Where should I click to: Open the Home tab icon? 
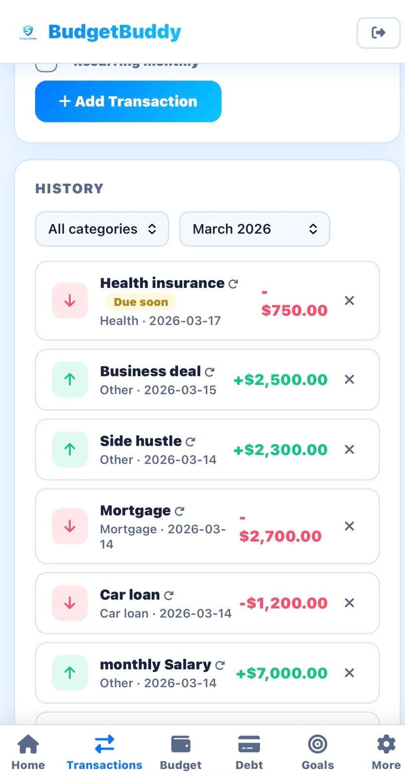pyautogui.click(x=28, y=743)
